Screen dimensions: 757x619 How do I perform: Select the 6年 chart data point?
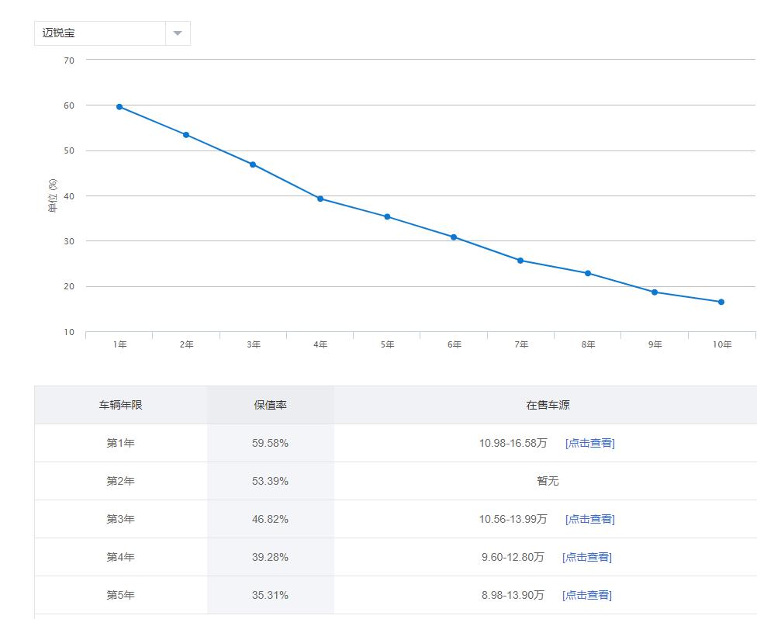pyautogui.click(x=454, y=237)
